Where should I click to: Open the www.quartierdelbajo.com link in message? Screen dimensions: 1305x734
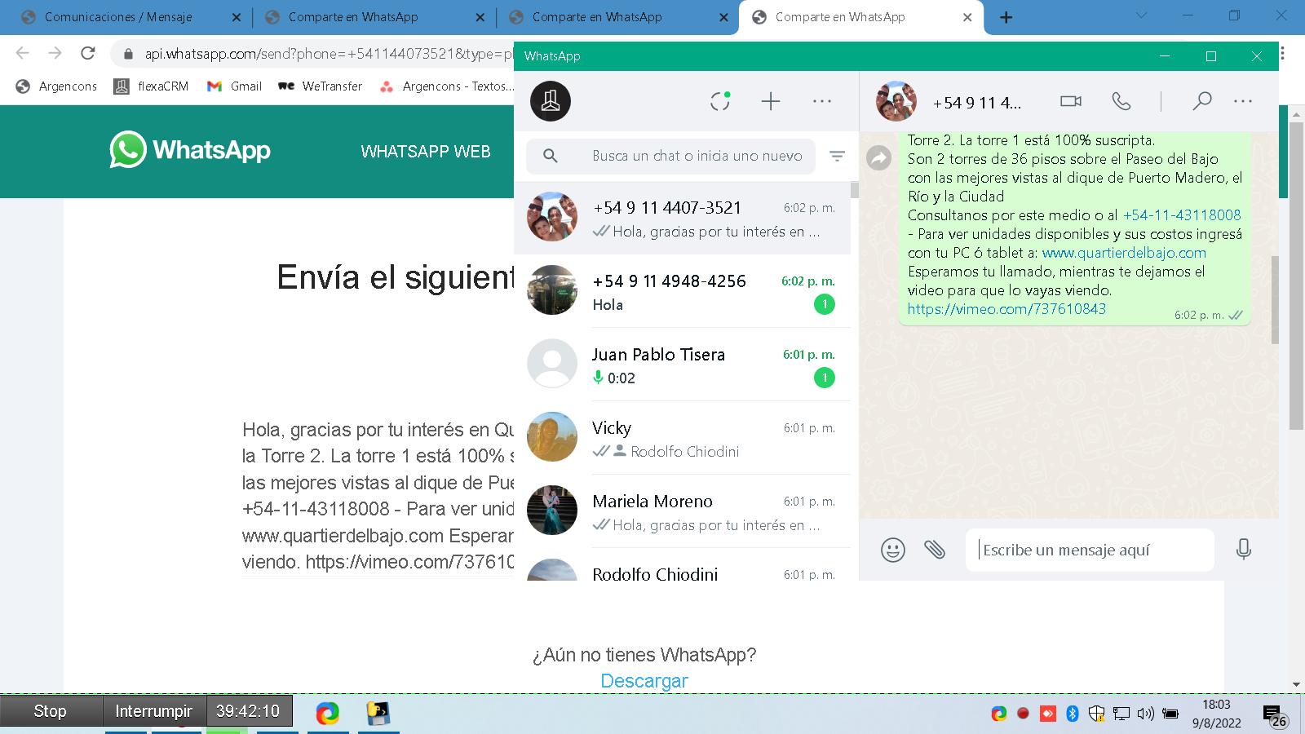pos(1124,253)
